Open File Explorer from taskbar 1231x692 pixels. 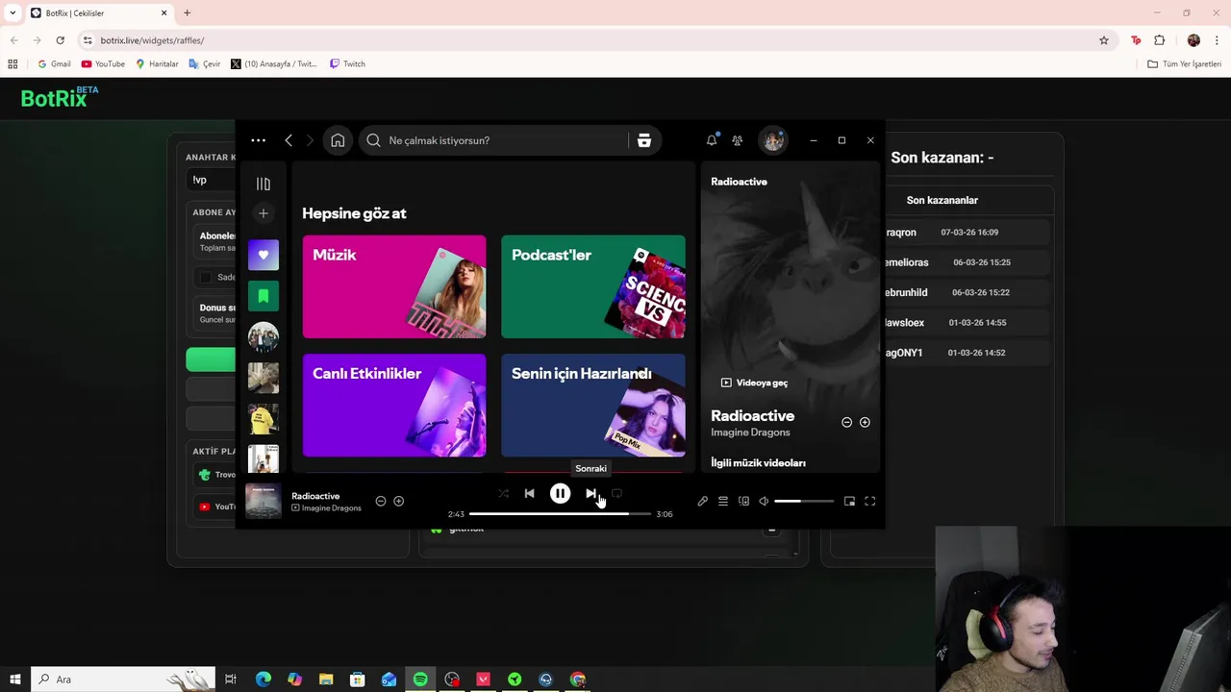point(326,680)
